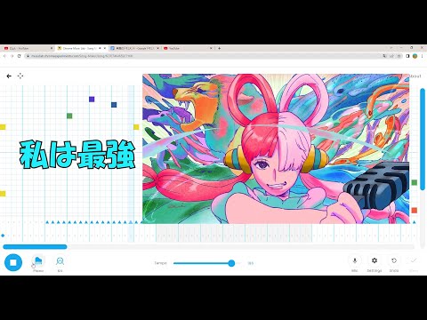Click the browser back arrow
427x320 pixels.
tap(4, 56)
